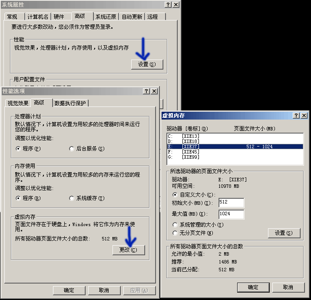The height and width of the screenshot is (300, 311).
Task: Click the 初始大小 input field
Action: tap(231, 203)
